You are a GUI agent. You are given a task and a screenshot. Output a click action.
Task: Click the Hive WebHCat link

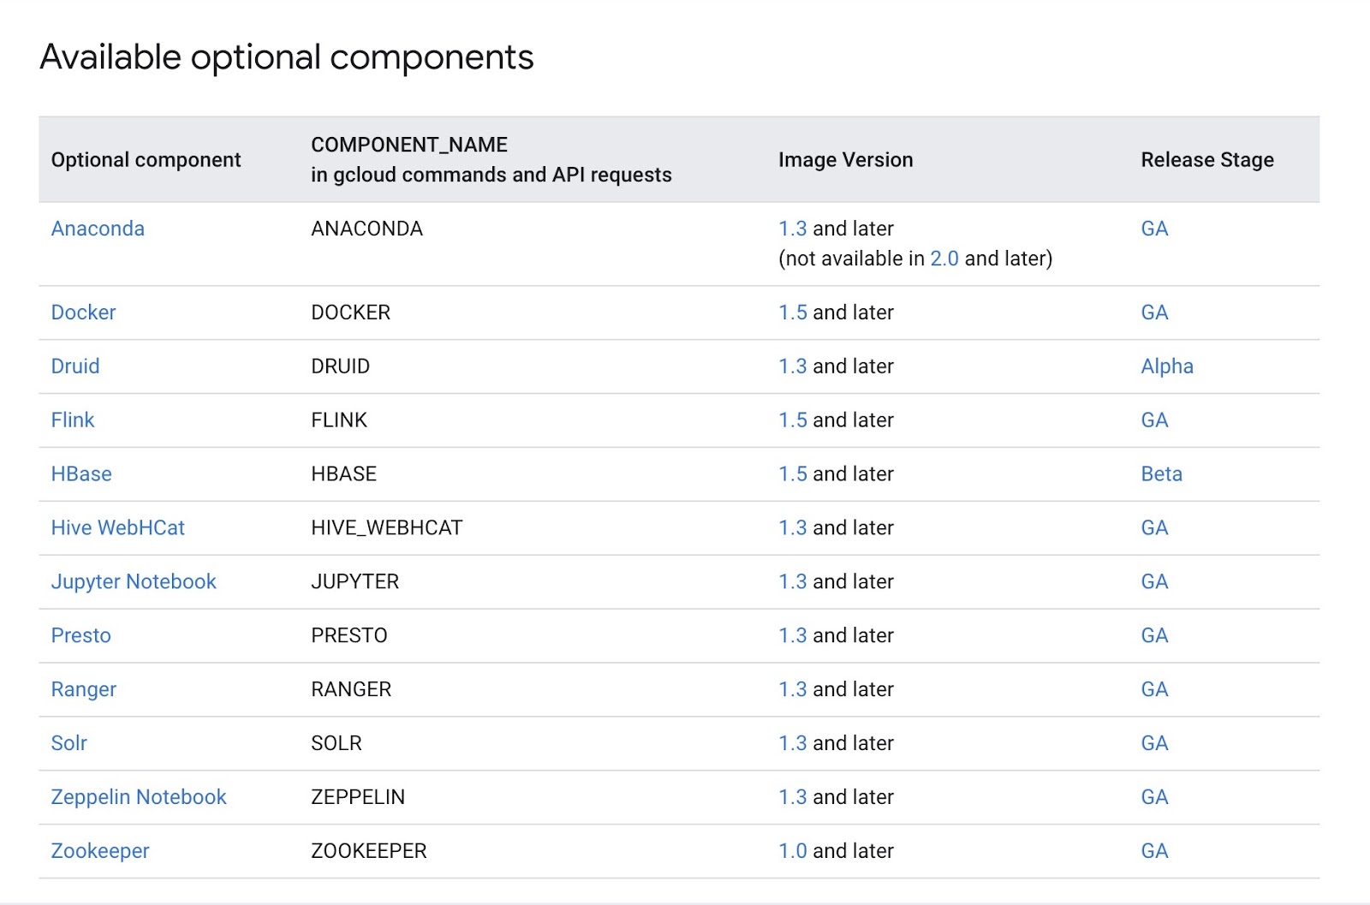(x=117, y=528)
